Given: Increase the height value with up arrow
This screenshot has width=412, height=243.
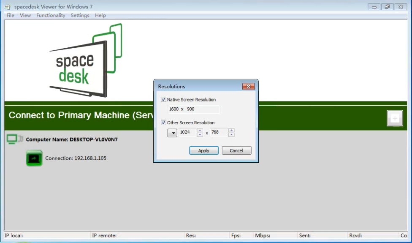Looking at the screenshot, I should click(x=231, y=131).
